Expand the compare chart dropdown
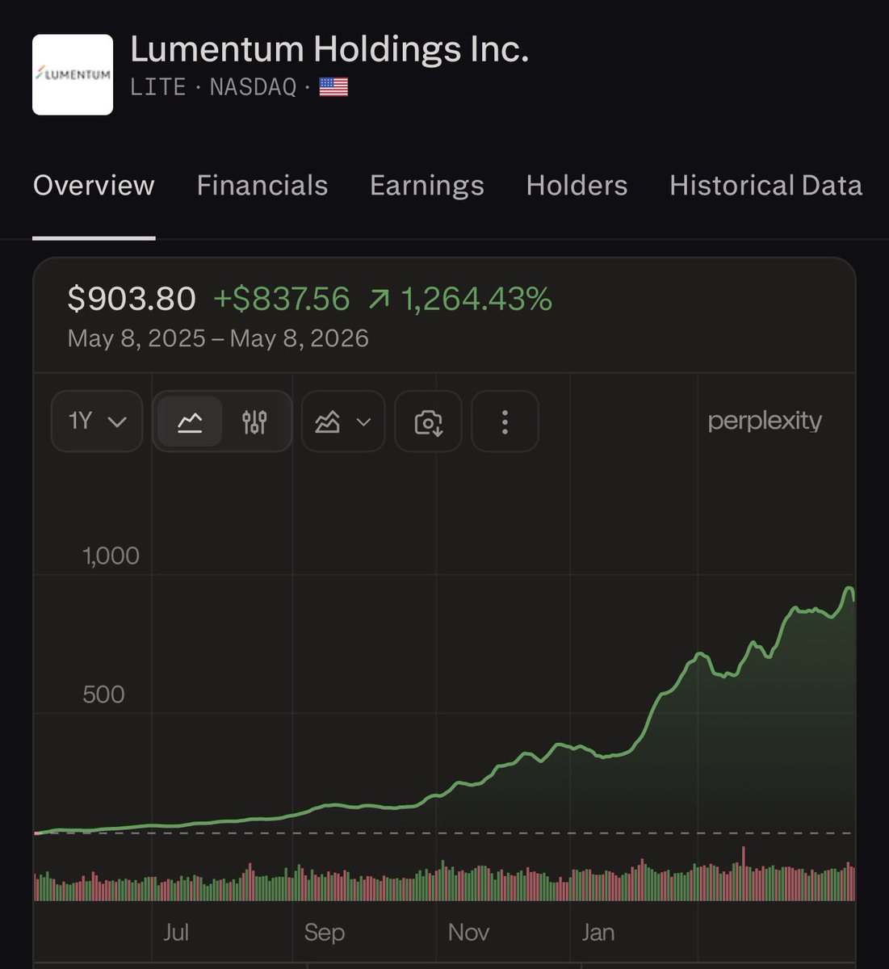889x969 pixels. pyautogui.click(x=343, y=422)
